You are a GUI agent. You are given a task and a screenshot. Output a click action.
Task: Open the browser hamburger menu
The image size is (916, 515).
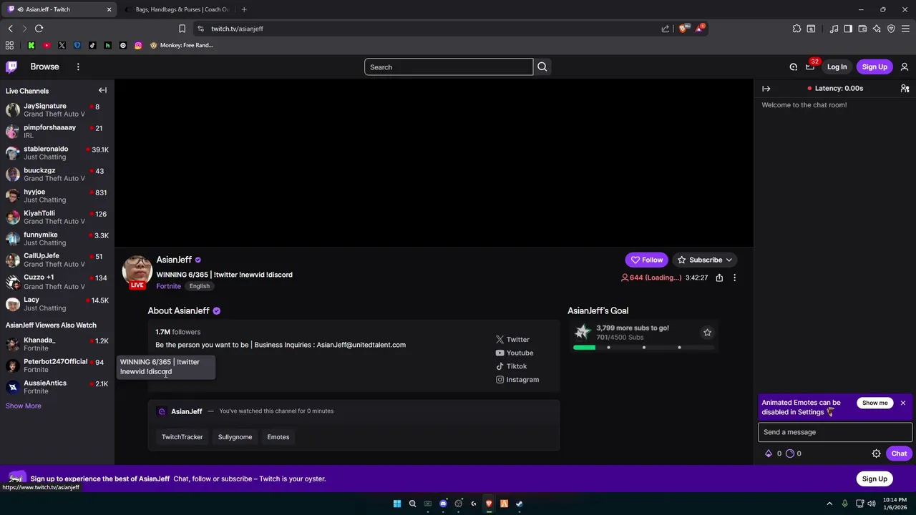coord(905,29)
